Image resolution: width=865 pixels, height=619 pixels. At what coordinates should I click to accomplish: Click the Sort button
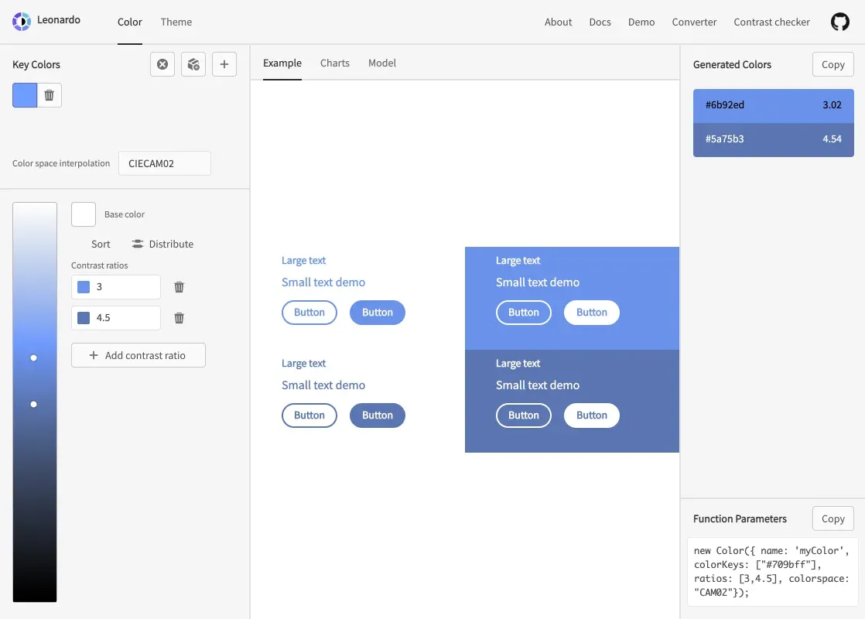(101, 244)
